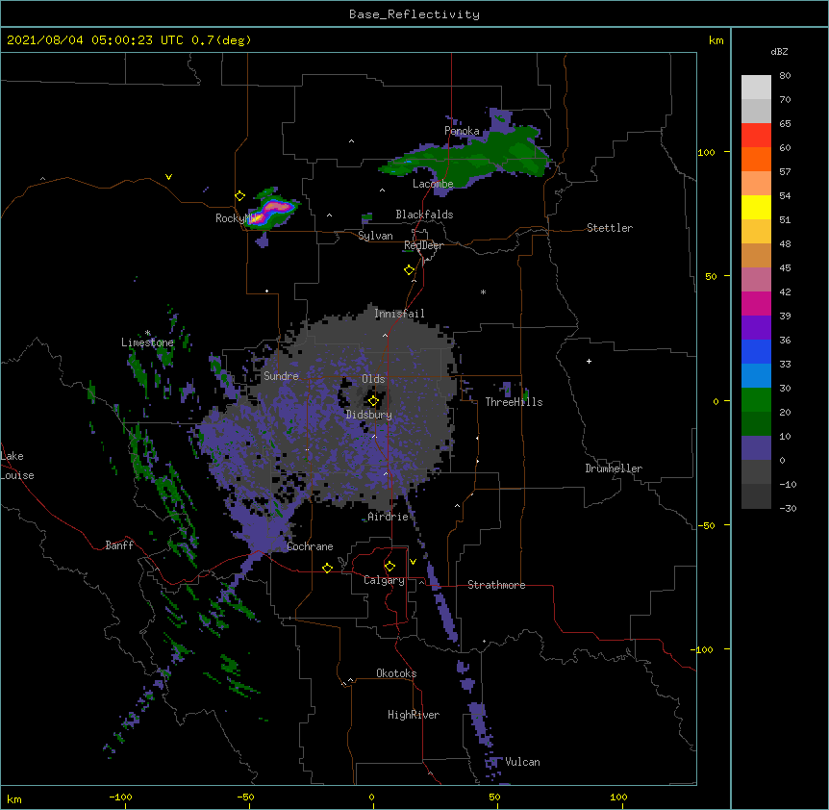Image resolution: width=829 pixels, height=810 pixels.
Task: Click the km unit label at bottom left
Action: (x=14, y=799)
